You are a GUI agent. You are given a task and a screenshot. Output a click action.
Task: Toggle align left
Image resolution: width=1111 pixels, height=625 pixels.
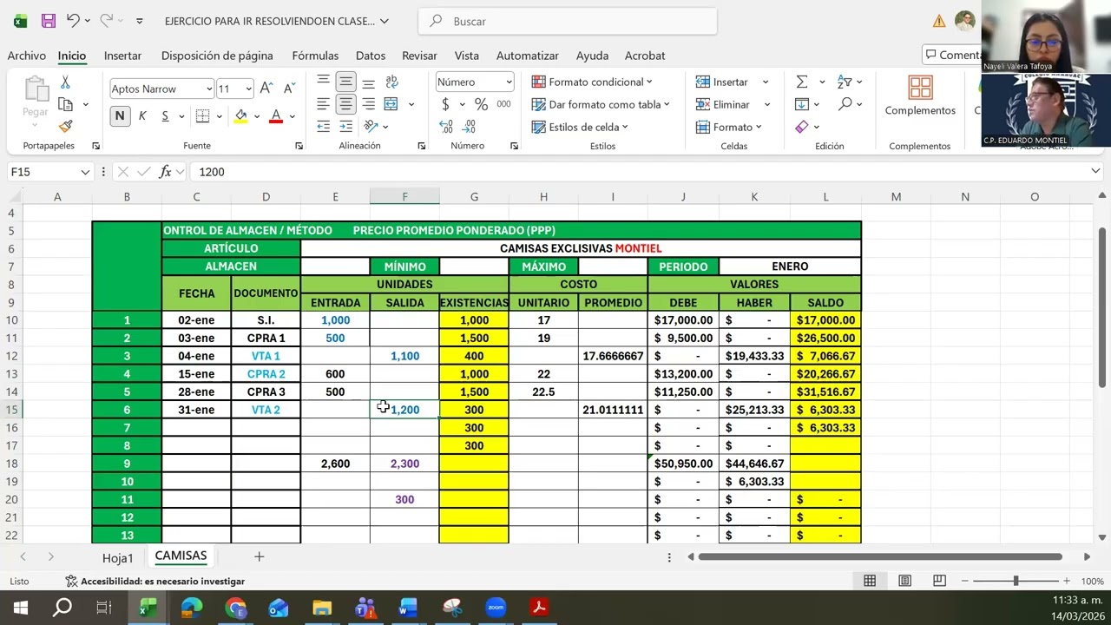[323, 104]
